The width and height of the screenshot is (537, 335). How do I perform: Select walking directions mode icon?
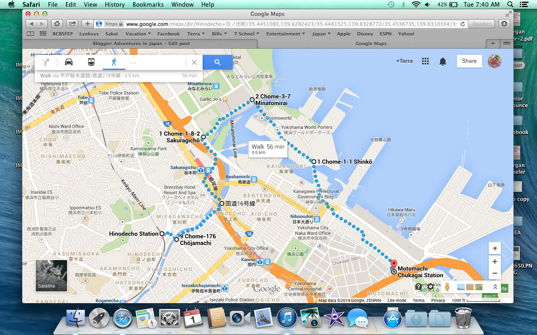[114, 62]
